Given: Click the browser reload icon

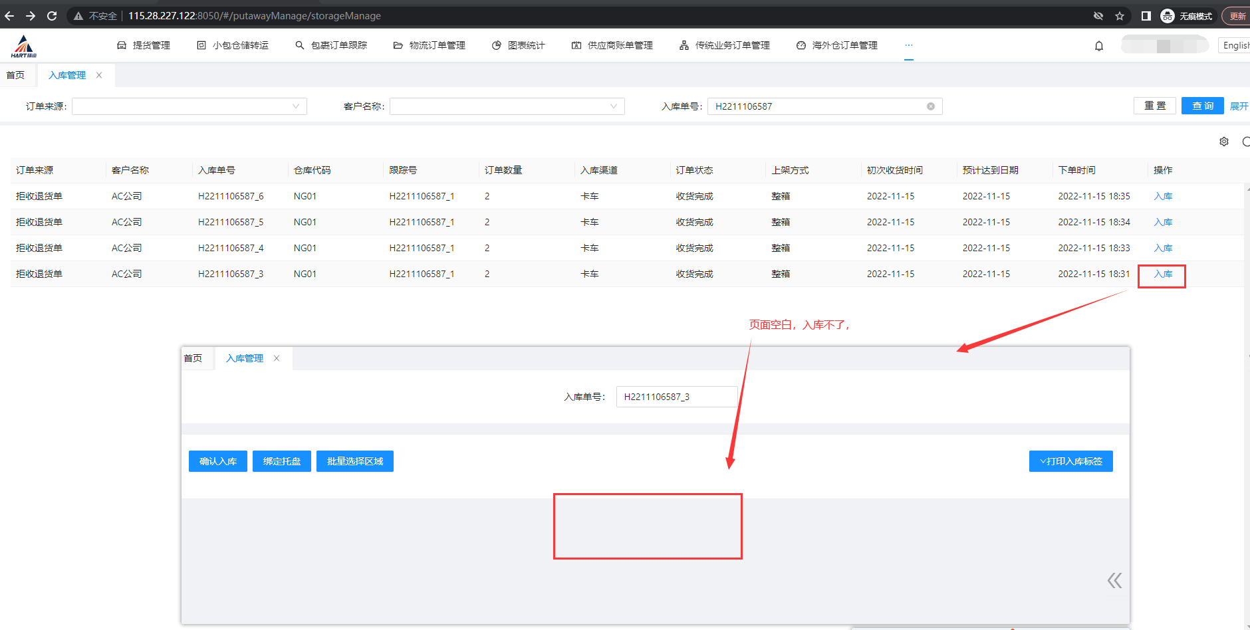Looking at the screenshot, I should pos(52,16).
